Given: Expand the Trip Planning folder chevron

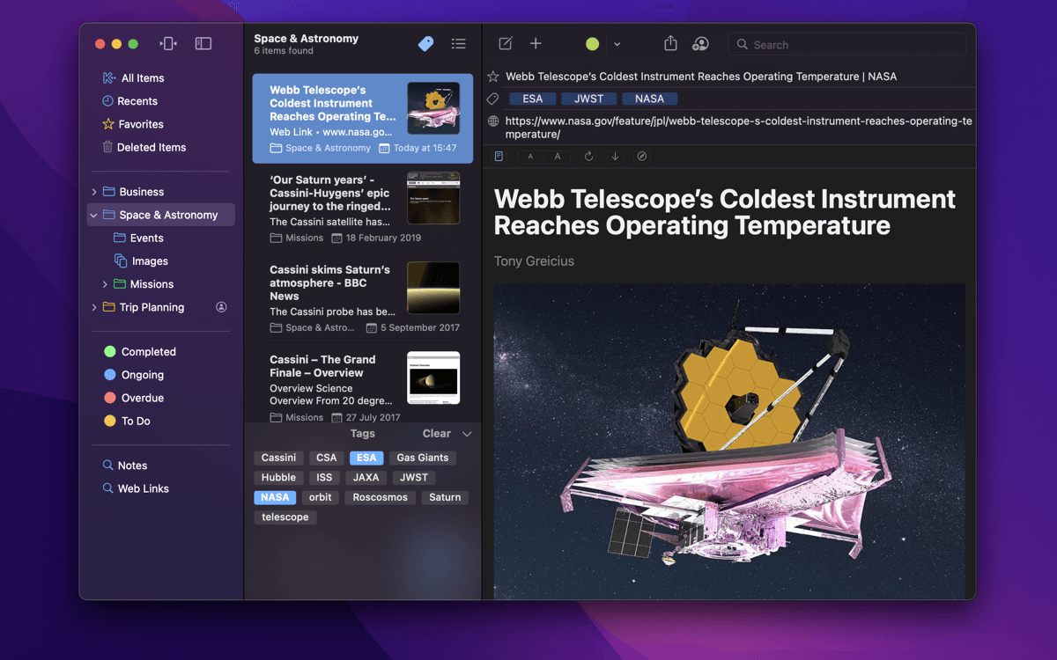Looking at the screenshot, I should point(94,307).
